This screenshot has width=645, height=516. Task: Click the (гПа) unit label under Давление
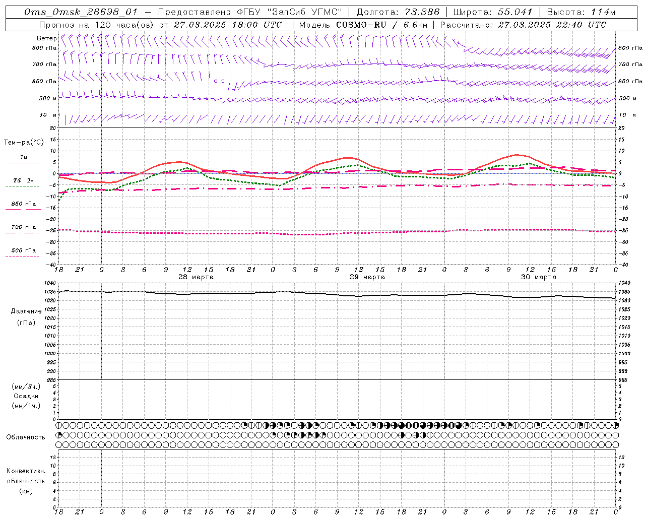coord(26,322)
